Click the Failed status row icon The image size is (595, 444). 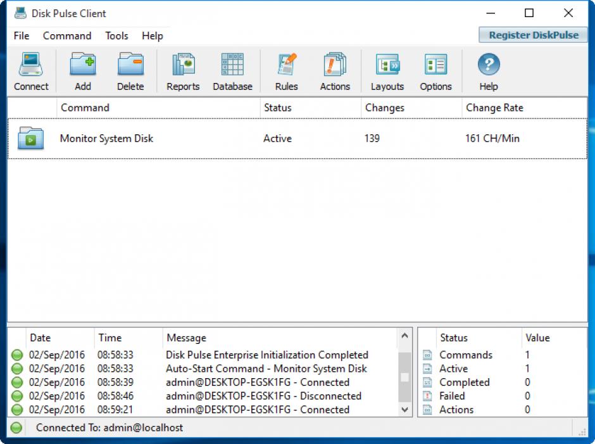click(x=428, y=396)
